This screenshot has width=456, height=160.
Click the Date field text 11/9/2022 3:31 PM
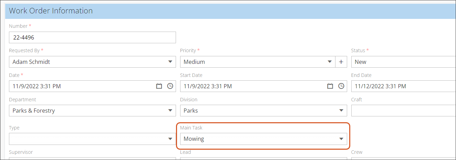[x=37, y=86]
